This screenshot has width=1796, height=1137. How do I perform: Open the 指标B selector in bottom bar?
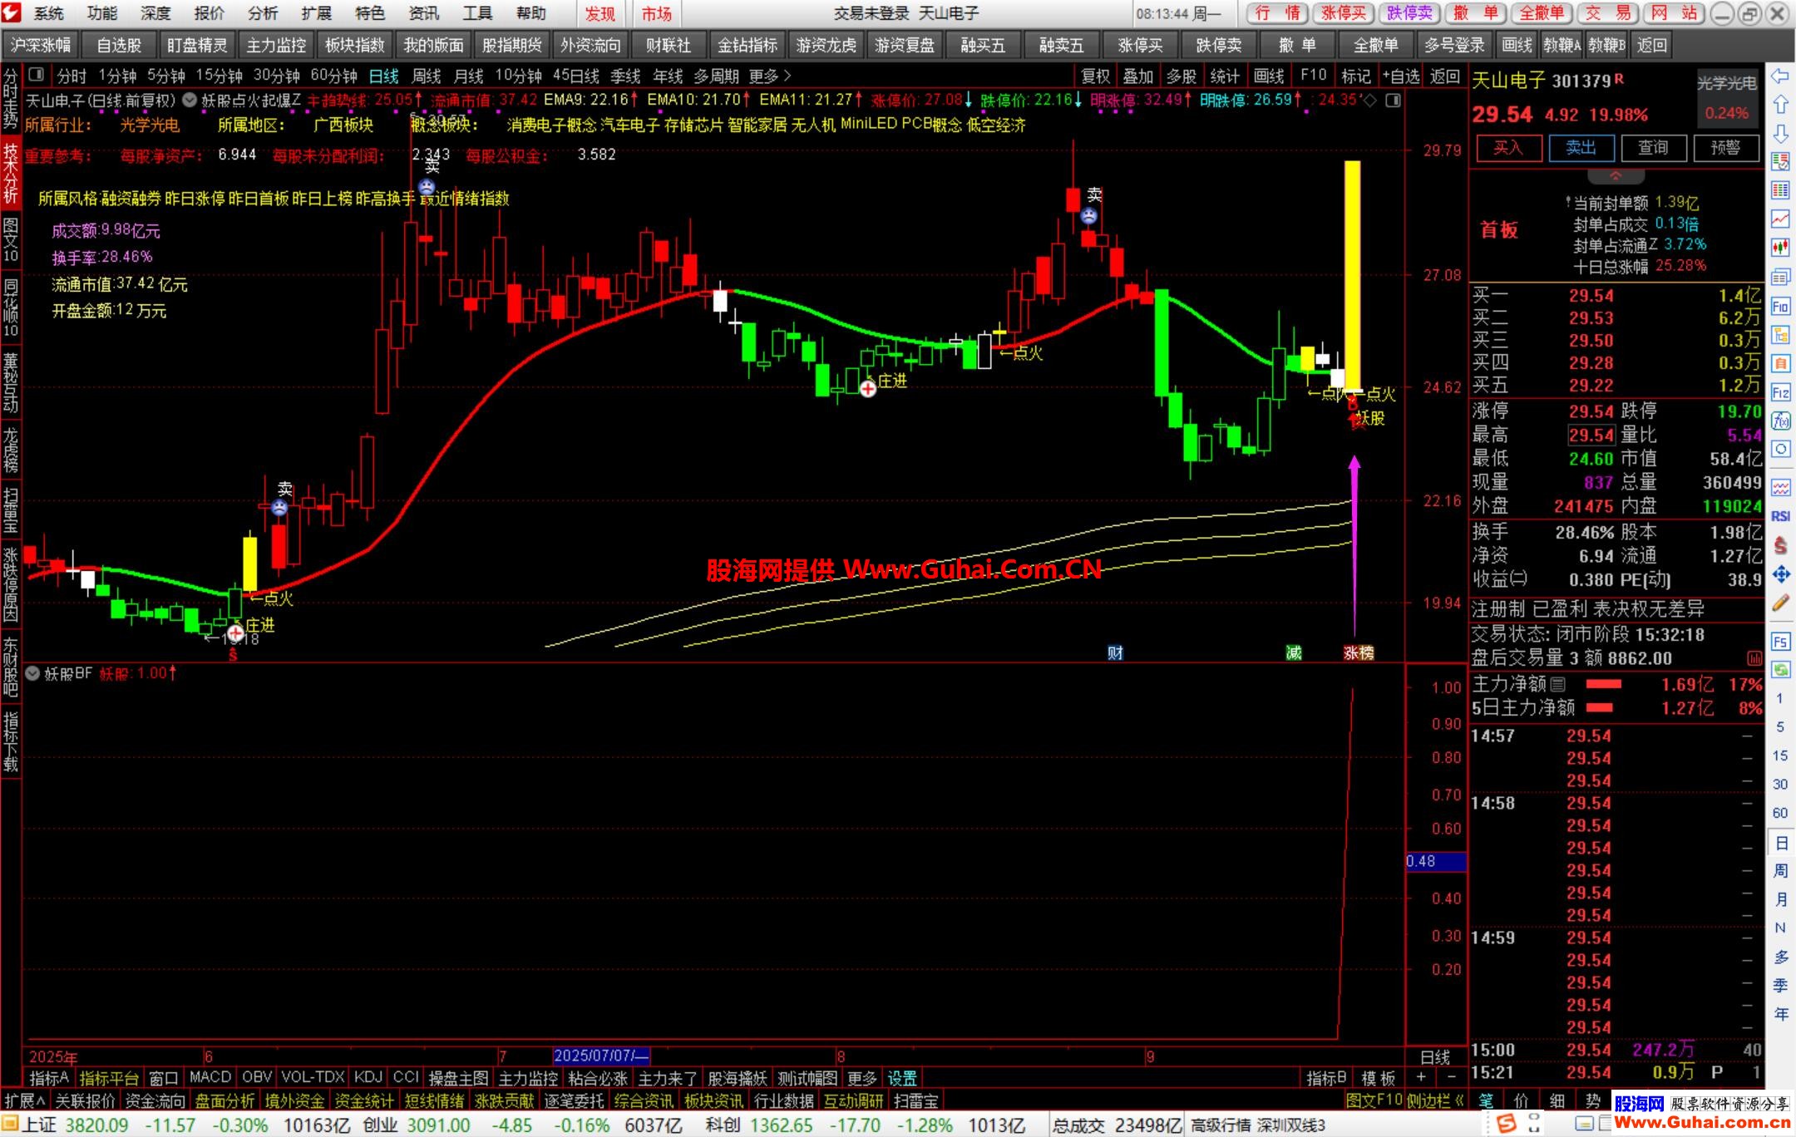(x=1326, y=1078)
